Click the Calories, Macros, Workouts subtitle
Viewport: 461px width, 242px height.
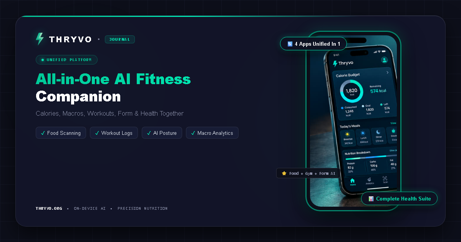click(x=109, y=114)
